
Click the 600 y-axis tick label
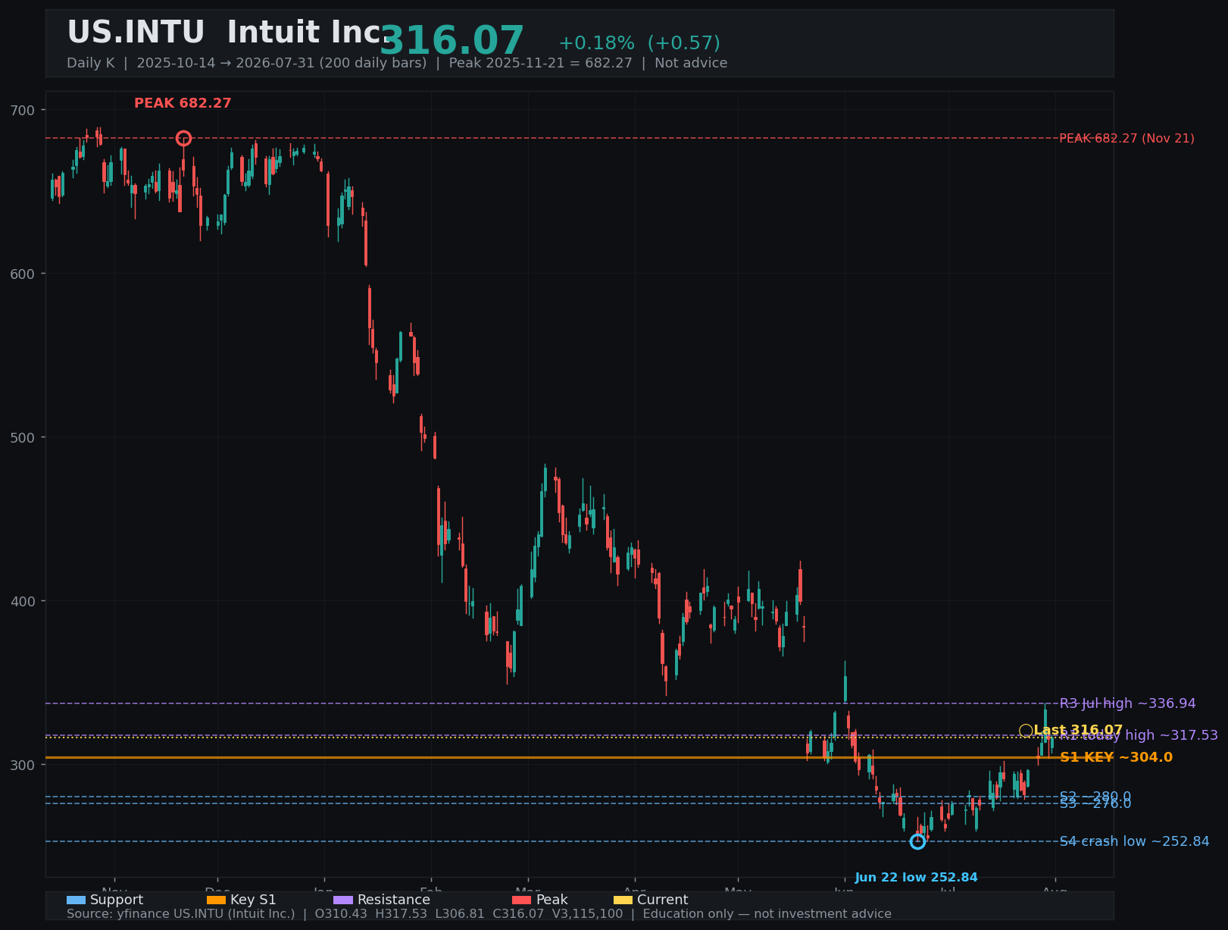tap(23, 274)
